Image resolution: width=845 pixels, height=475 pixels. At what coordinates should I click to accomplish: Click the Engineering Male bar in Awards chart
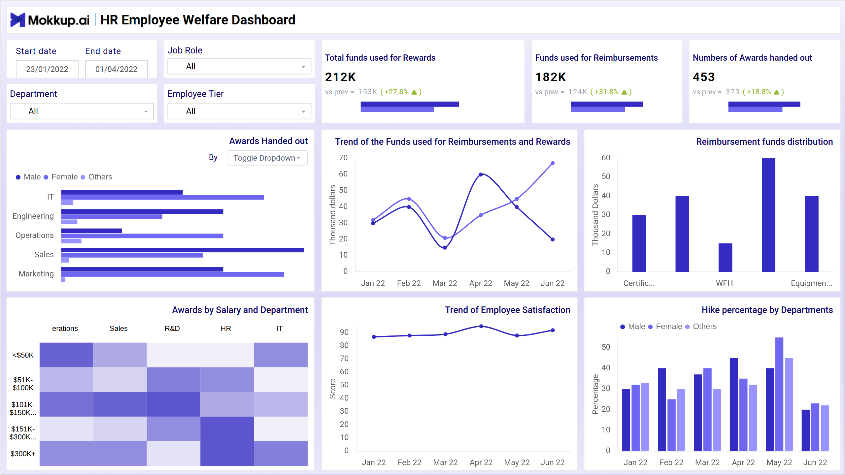click(x=142, y=211)
